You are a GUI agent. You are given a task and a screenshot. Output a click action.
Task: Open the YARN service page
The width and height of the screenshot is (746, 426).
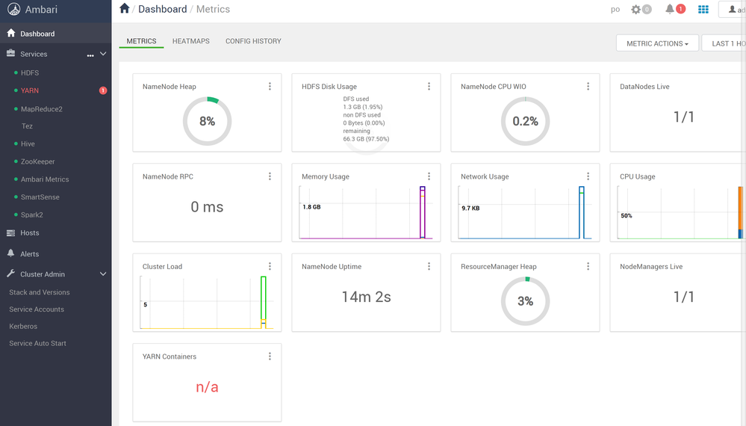(x=30, y=90)
